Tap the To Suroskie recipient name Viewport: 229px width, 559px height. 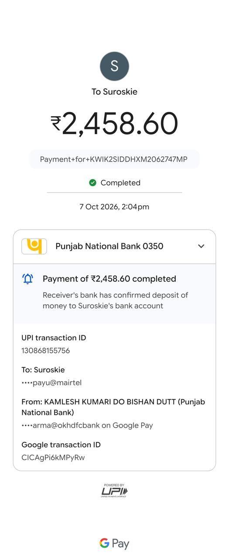pyautogui.click(x=114, y=92)
